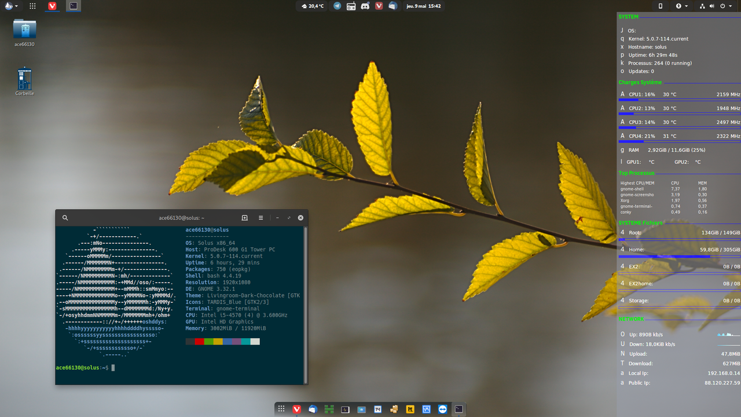Open the Solus activities menu in top bar
This screenshot has height=417, width=741.
11,6
